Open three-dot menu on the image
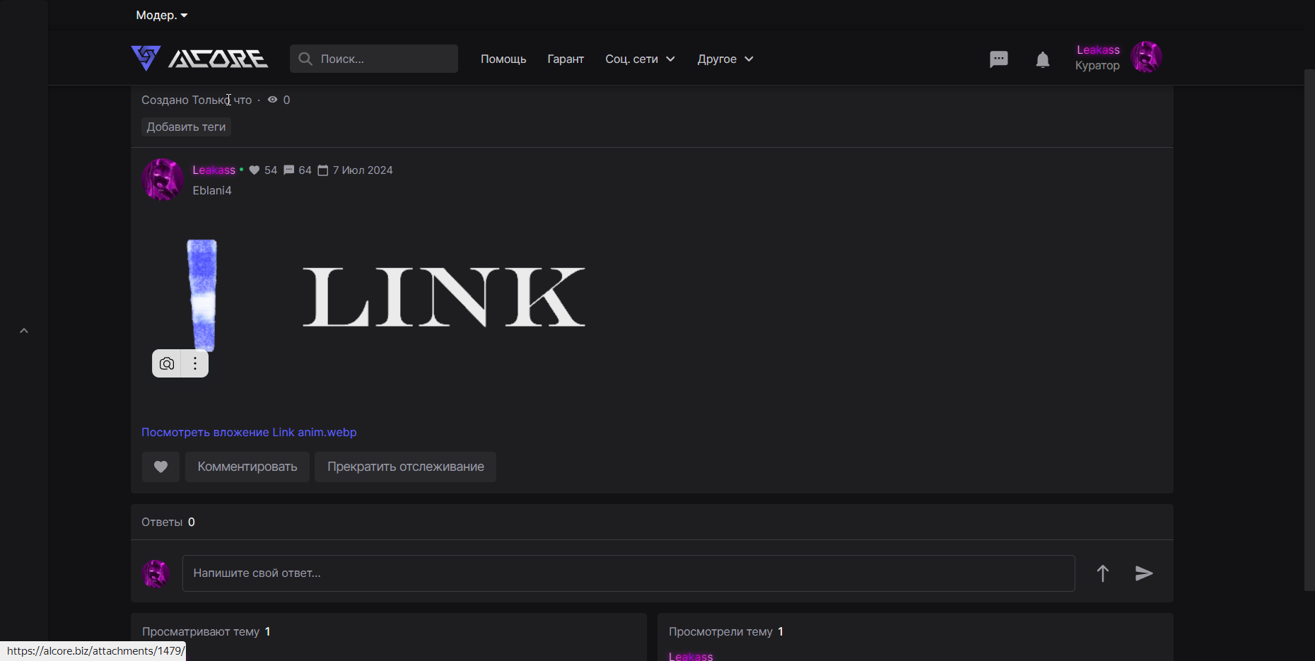Screen dimensions: 1315x661 (195, 364)
